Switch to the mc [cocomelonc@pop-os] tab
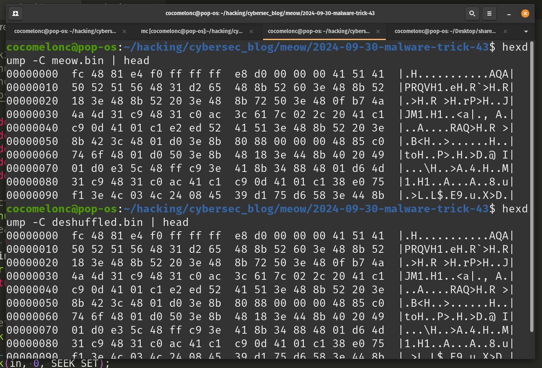The height and width of the screenshot is (368, 542). pyautogui.click(x=192, y=31)
